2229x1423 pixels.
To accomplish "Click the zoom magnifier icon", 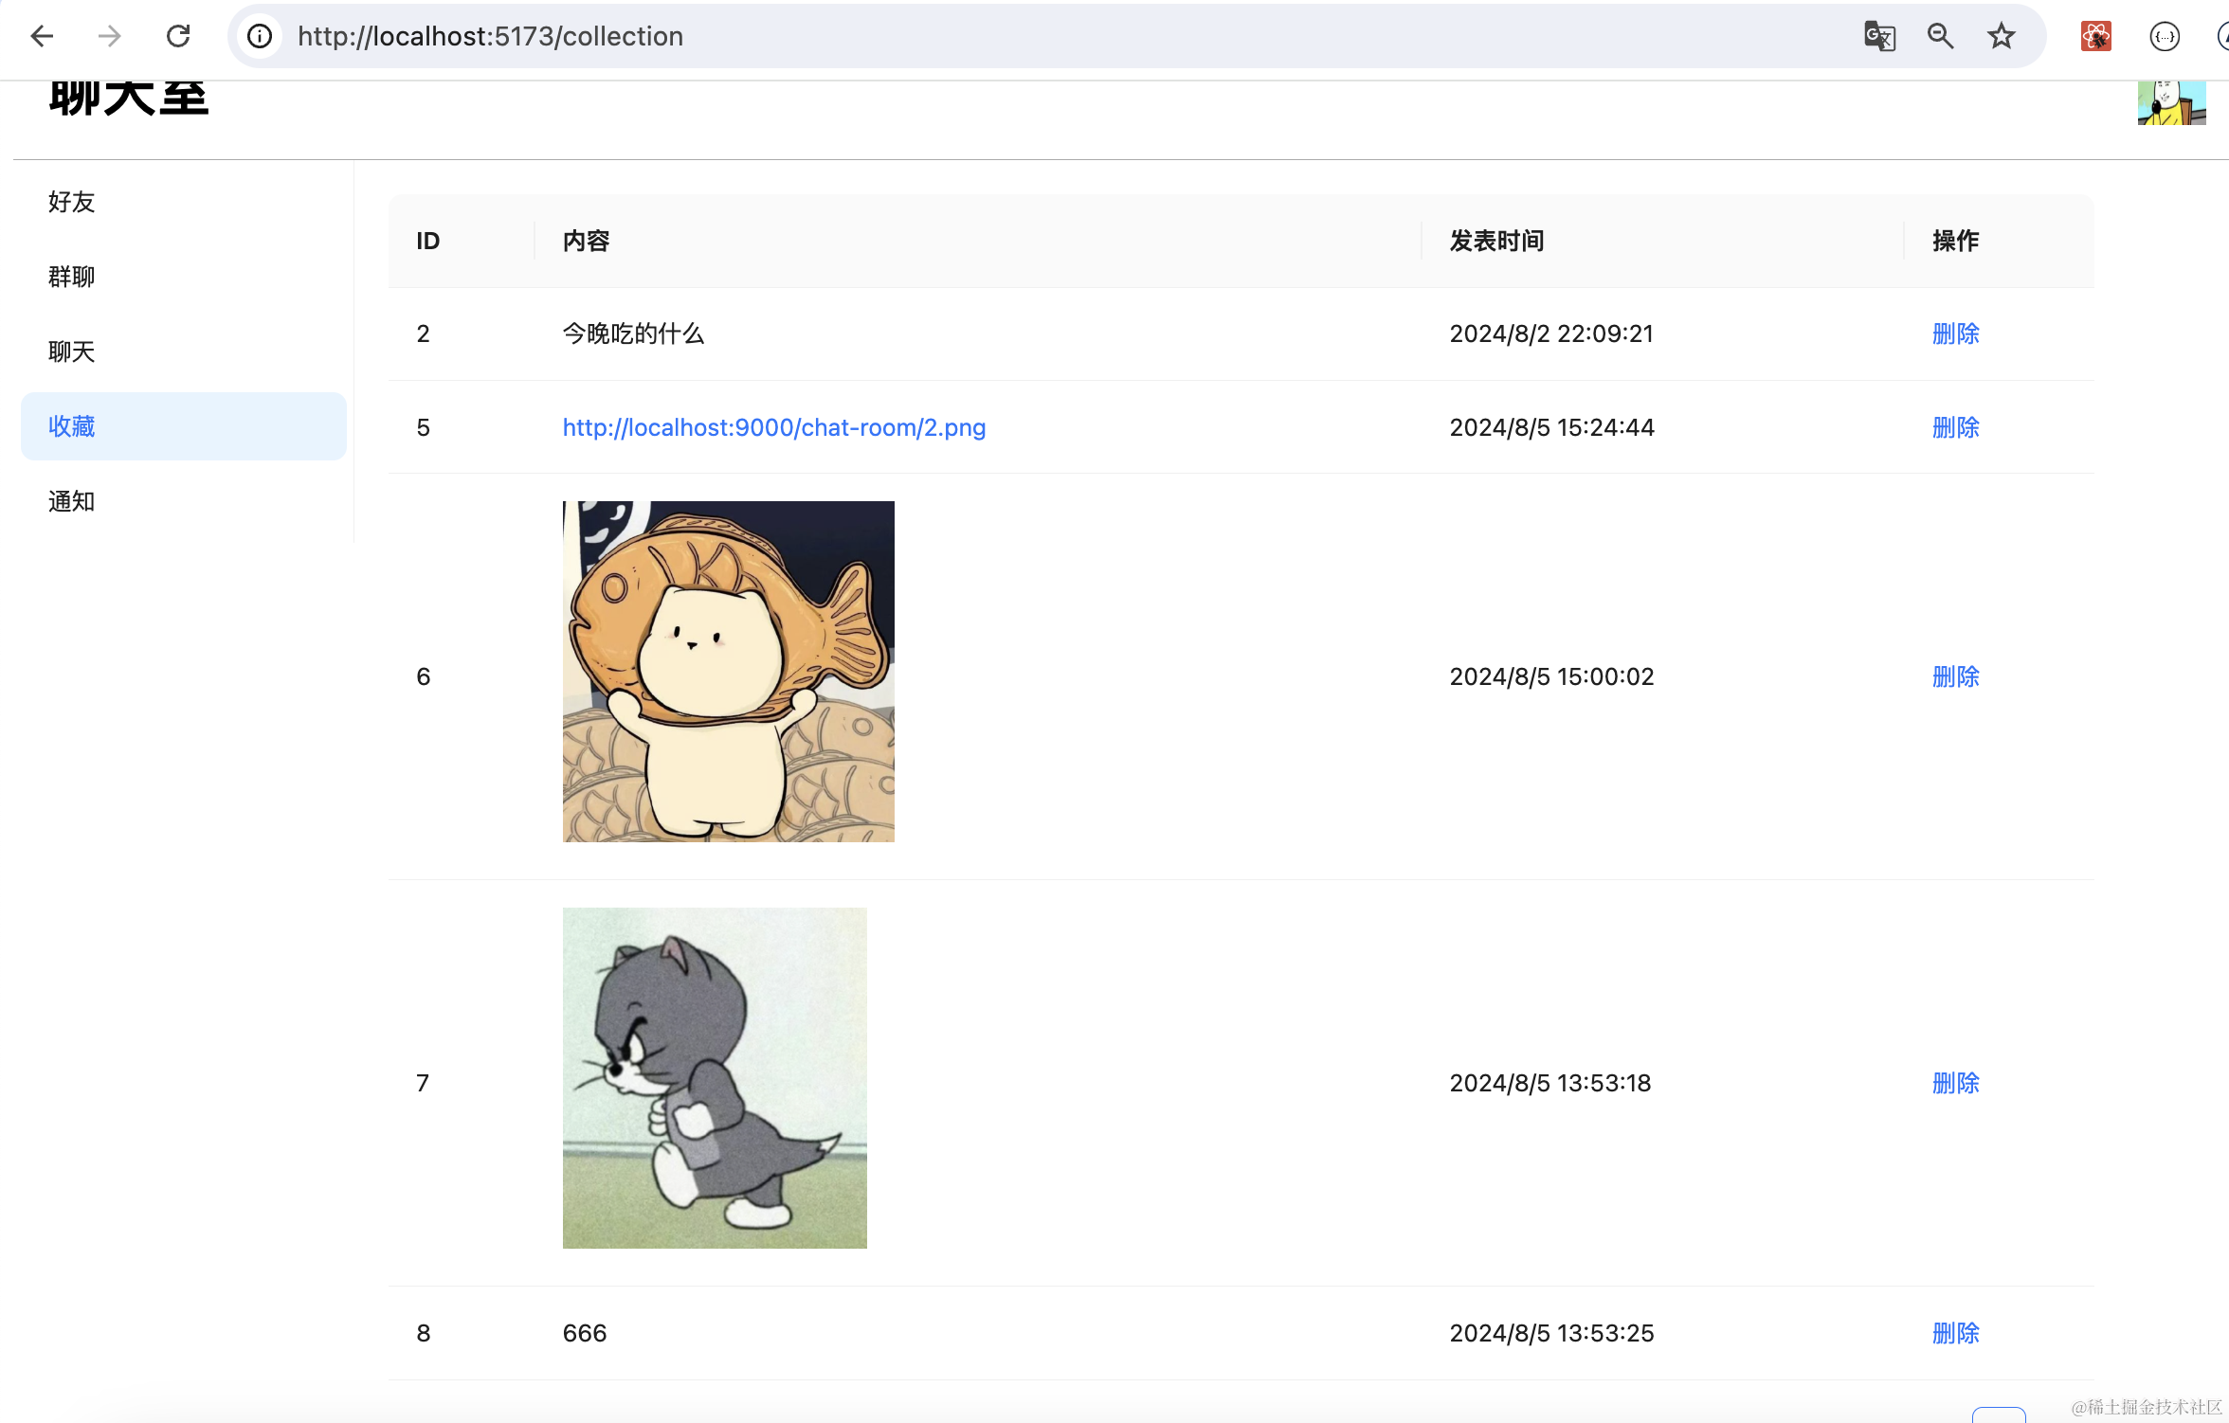I will tap(1940, 36).
